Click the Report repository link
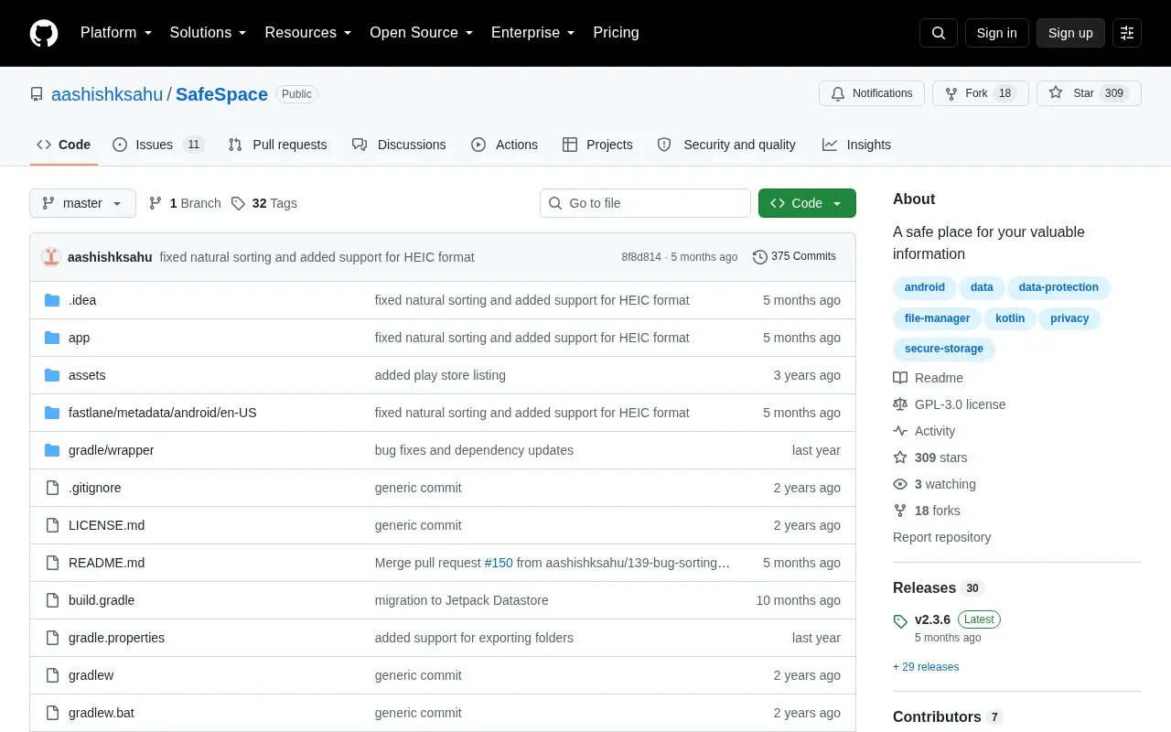1171x732 pixels. tap(941, 537)
